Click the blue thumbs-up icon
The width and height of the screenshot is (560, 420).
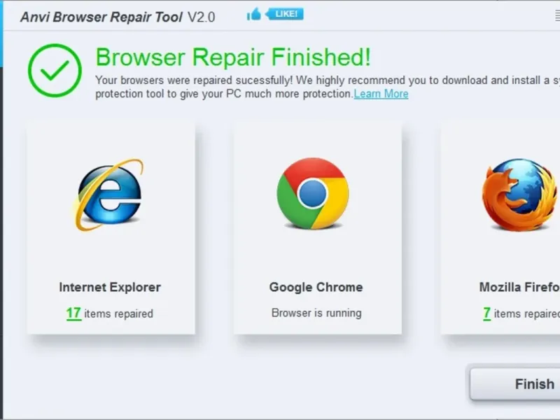click(253, 15)
